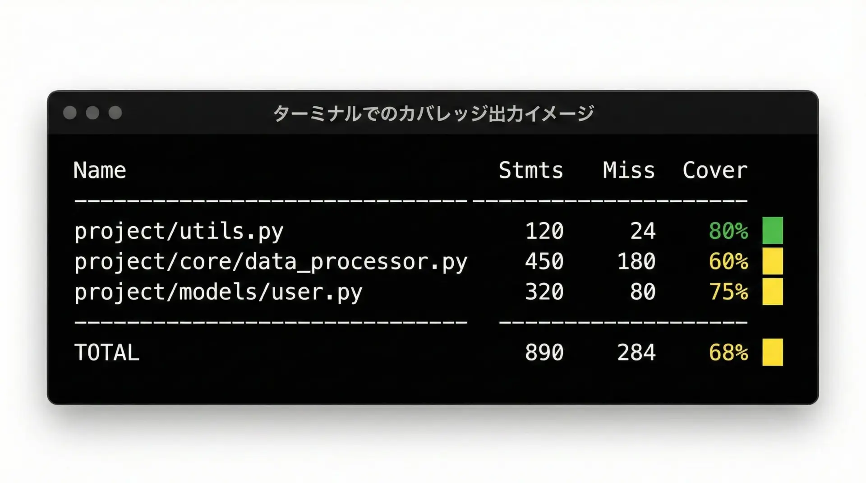Screen dimensions: 866x483
Task: Click the 450 statements value for data_processor
Action: tap(544, 262)
